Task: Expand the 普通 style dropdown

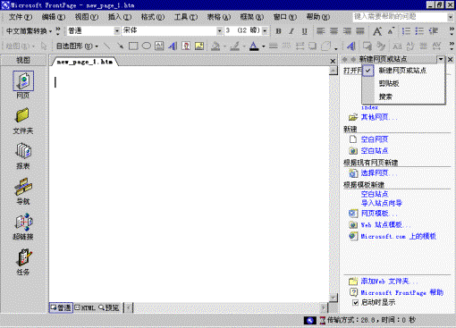Action: tap(117, 30)
